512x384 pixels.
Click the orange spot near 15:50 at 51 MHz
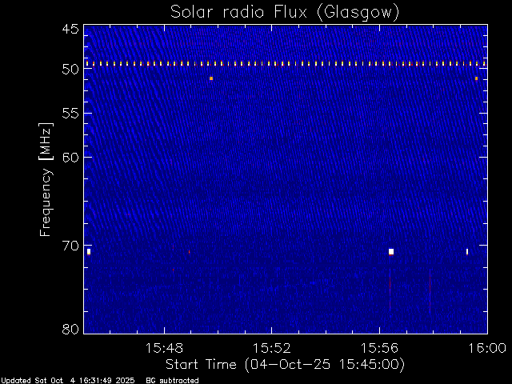coord(211,78)
